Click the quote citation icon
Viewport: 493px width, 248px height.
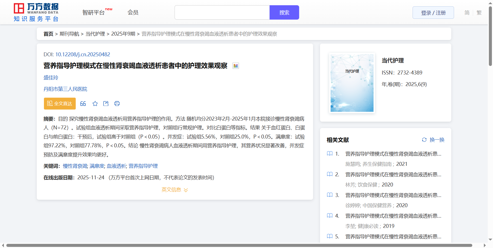pos(83,104)
